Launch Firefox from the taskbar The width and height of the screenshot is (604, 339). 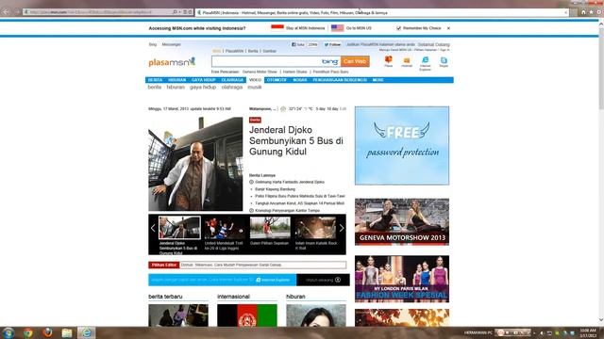(47, 332)
